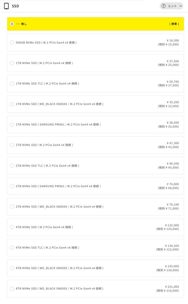Select 8TB WD_BLACK SN850X SSD option
The width and height of the screenshot is (188, 304).
tap(12, 289)
